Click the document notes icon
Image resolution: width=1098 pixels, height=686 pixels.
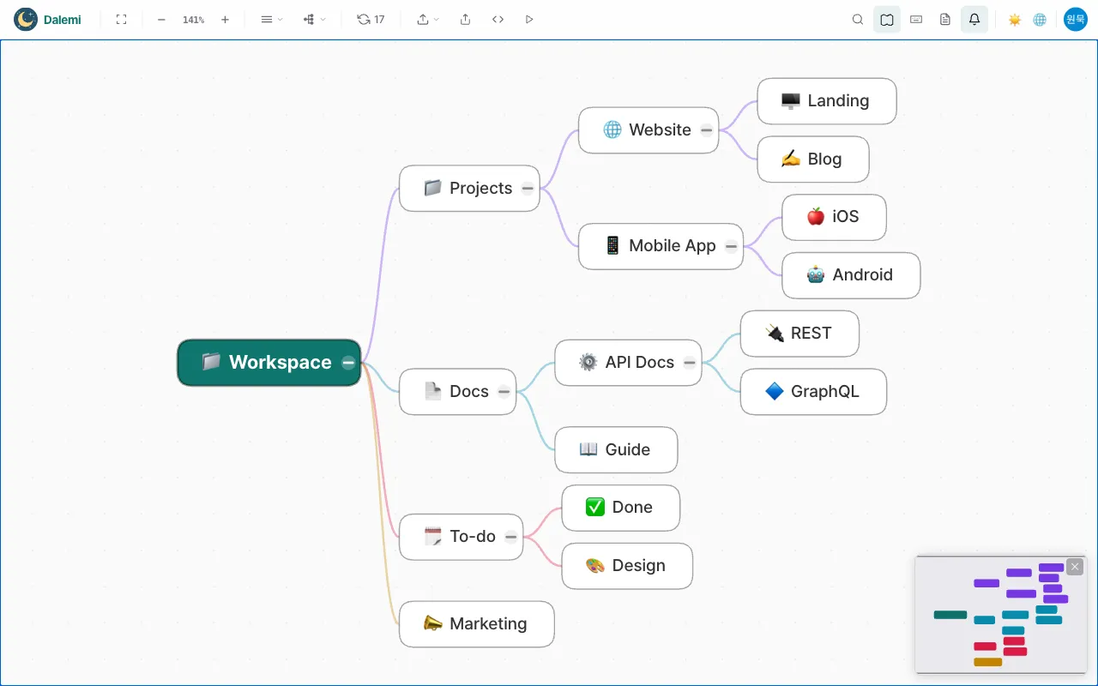coord(945,19)
